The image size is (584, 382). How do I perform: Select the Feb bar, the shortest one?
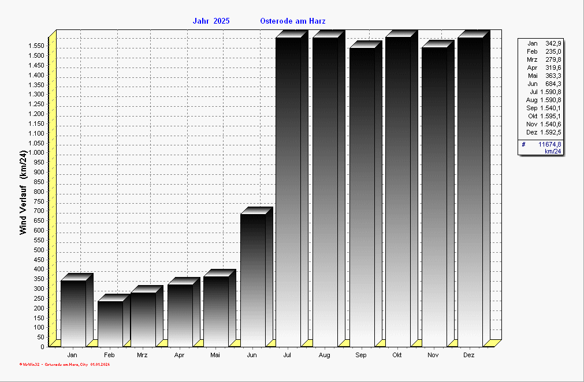(110, 323)
